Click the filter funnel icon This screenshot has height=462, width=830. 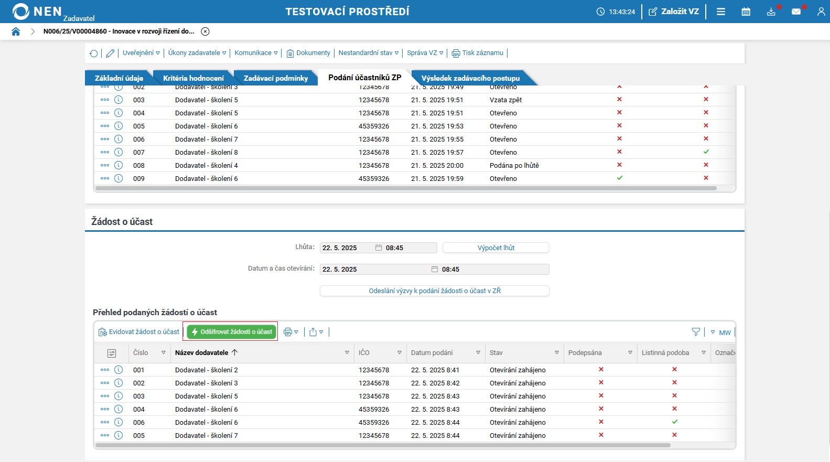696,332
